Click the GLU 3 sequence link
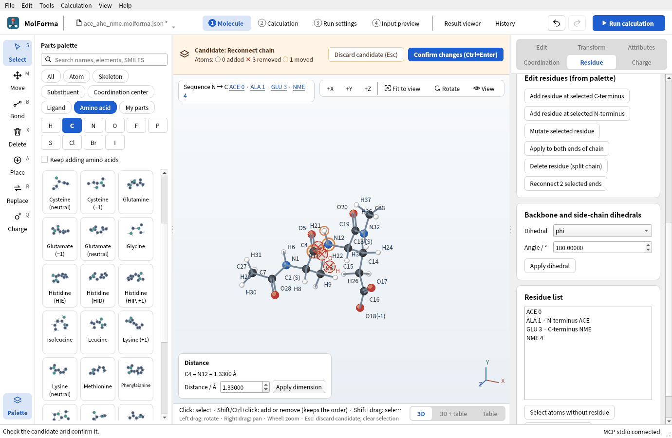The width and height of the screenshot is (672, 438). 279,87
